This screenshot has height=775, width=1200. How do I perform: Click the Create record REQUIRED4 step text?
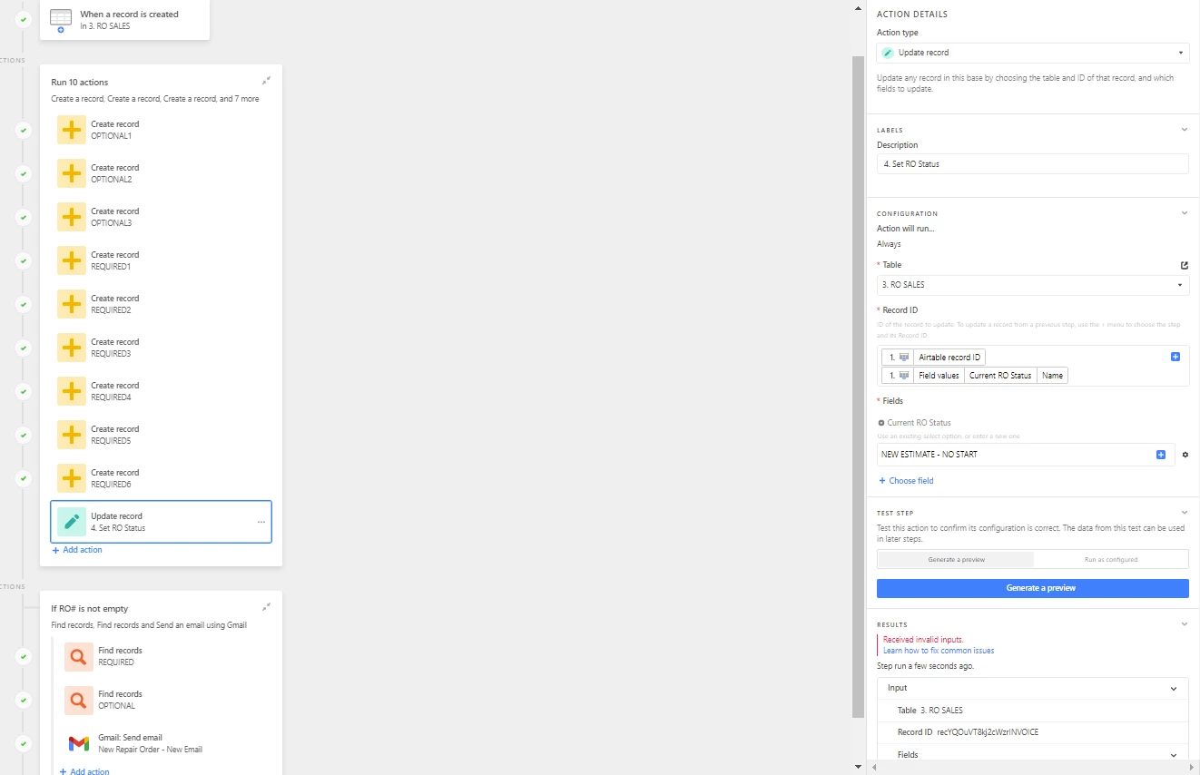[x=114, y=391]
